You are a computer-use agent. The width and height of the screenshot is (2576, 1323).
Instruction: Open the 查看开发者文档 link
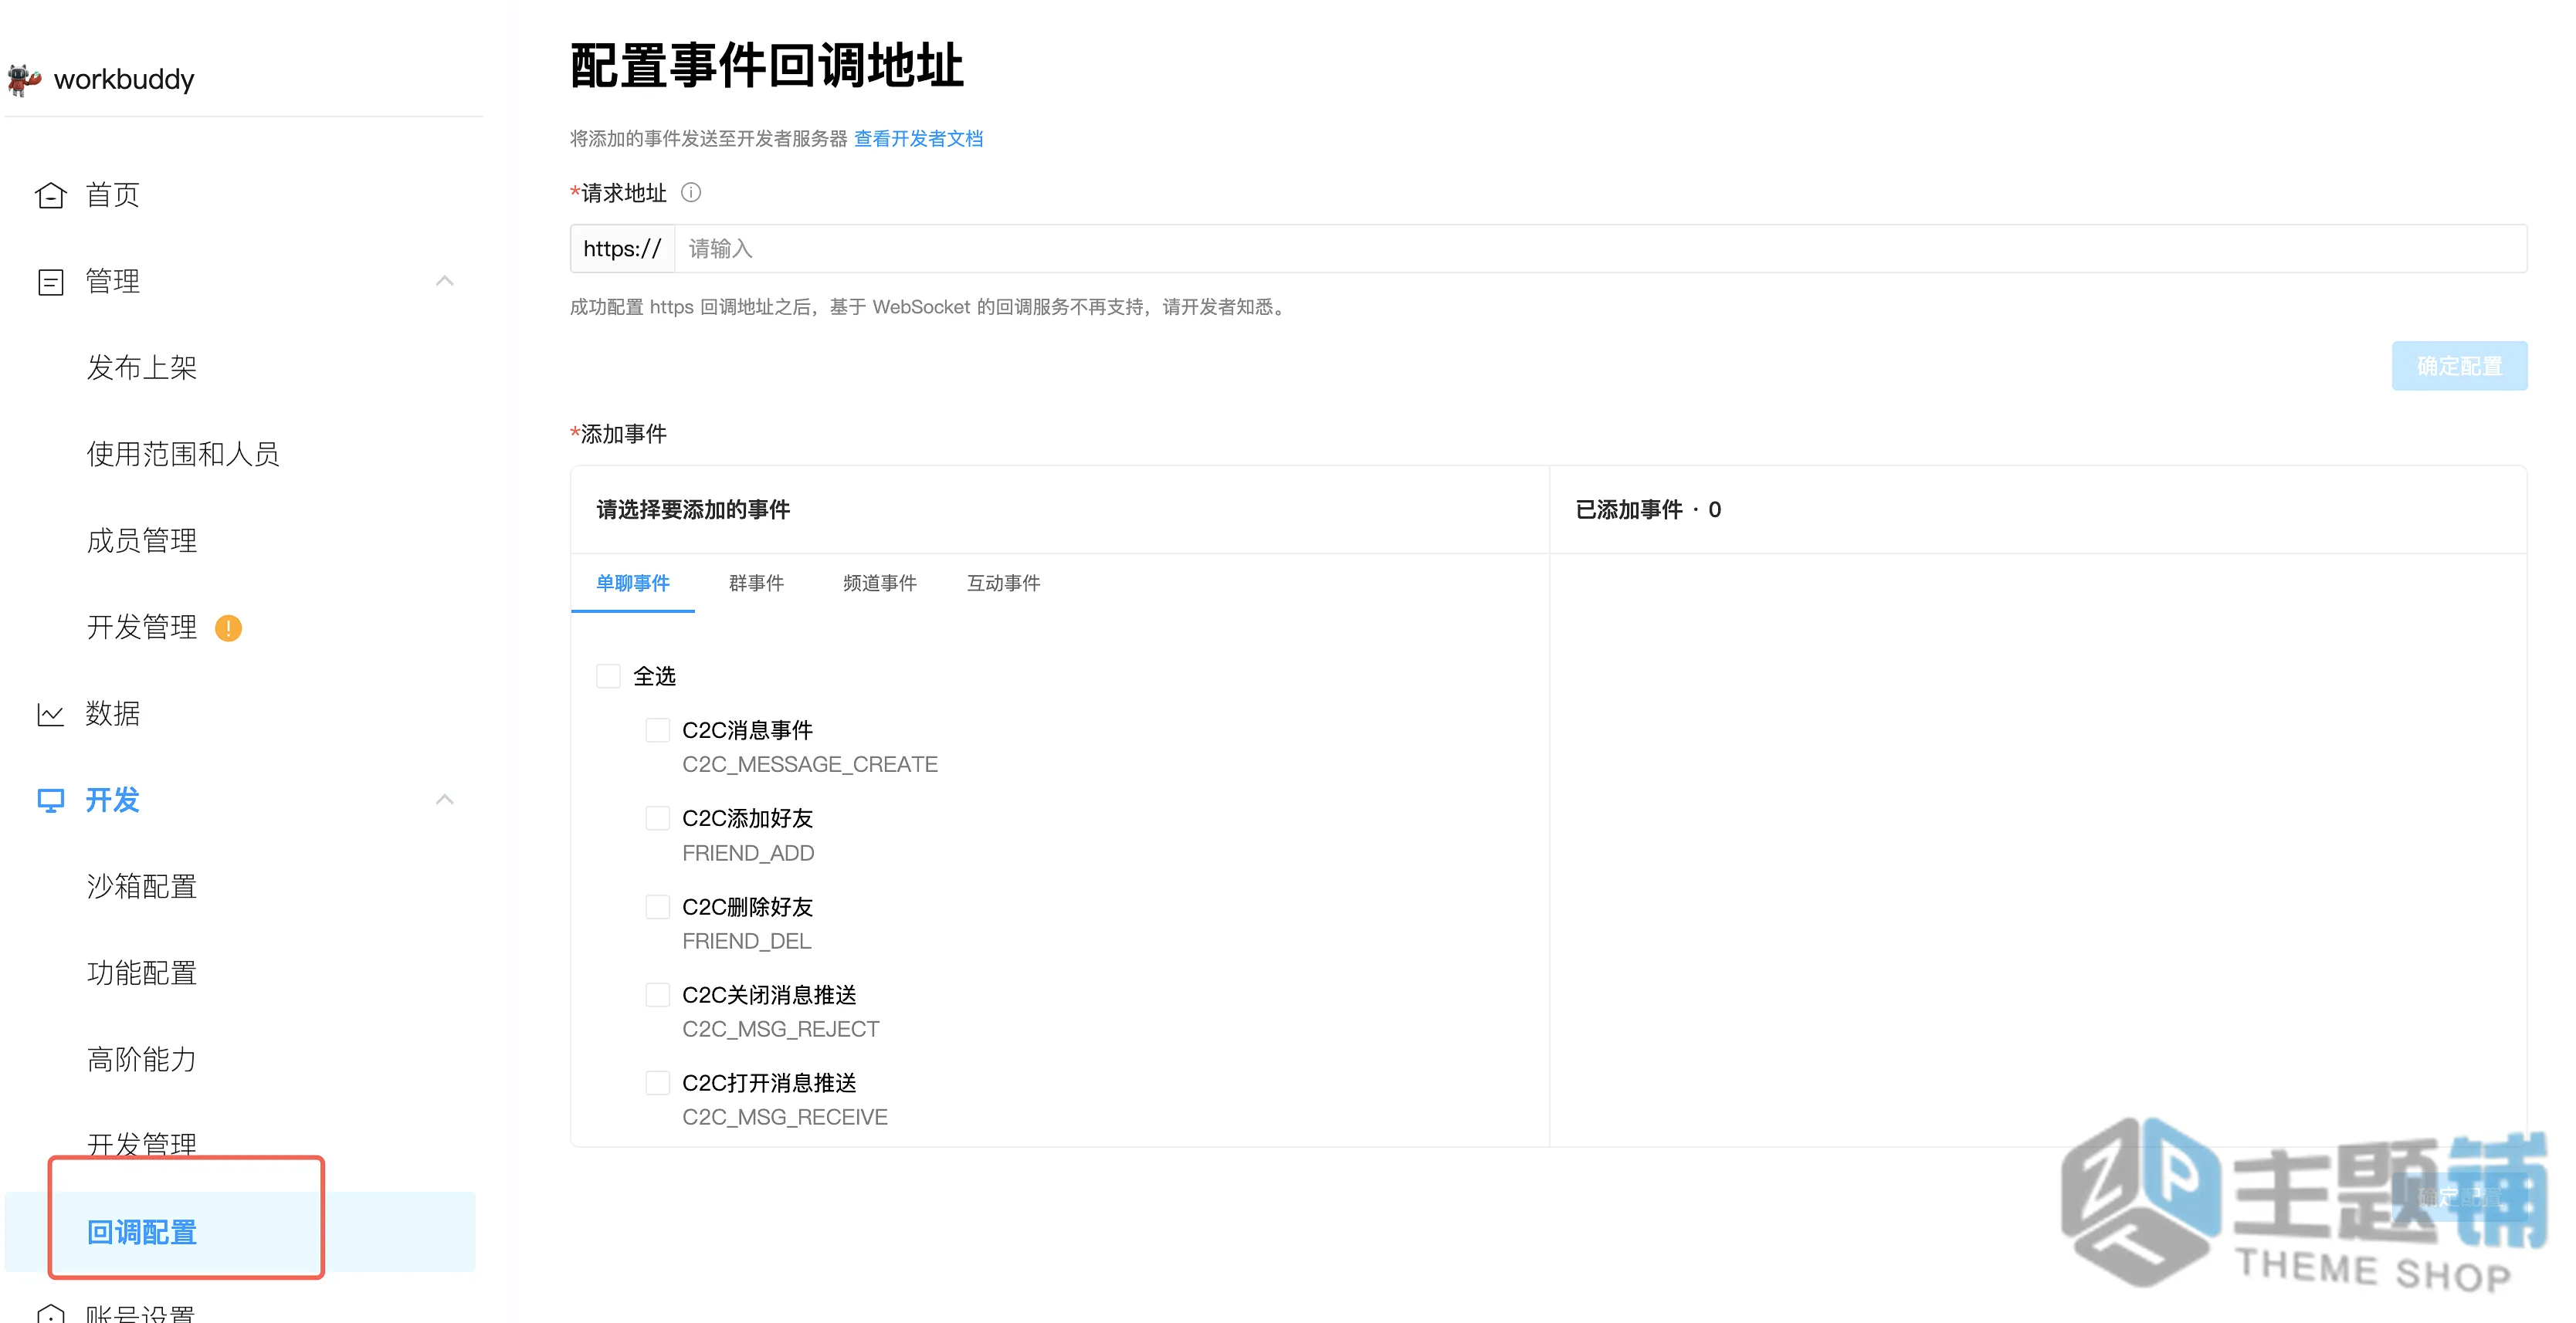pyautogui.click(x=918, y=139)
